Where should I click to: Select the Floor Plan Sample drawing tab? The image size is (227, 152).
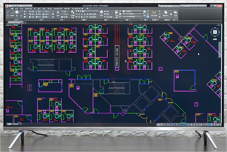[15, 23]
